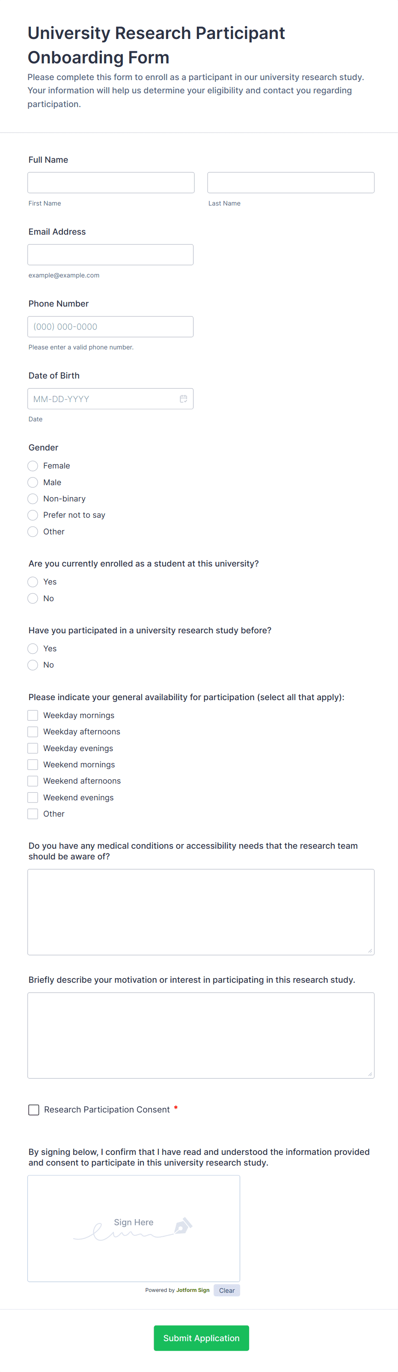Open the date of birth calendar icon
Viewport: 398px width, 1372px height.
coord(184,399)
